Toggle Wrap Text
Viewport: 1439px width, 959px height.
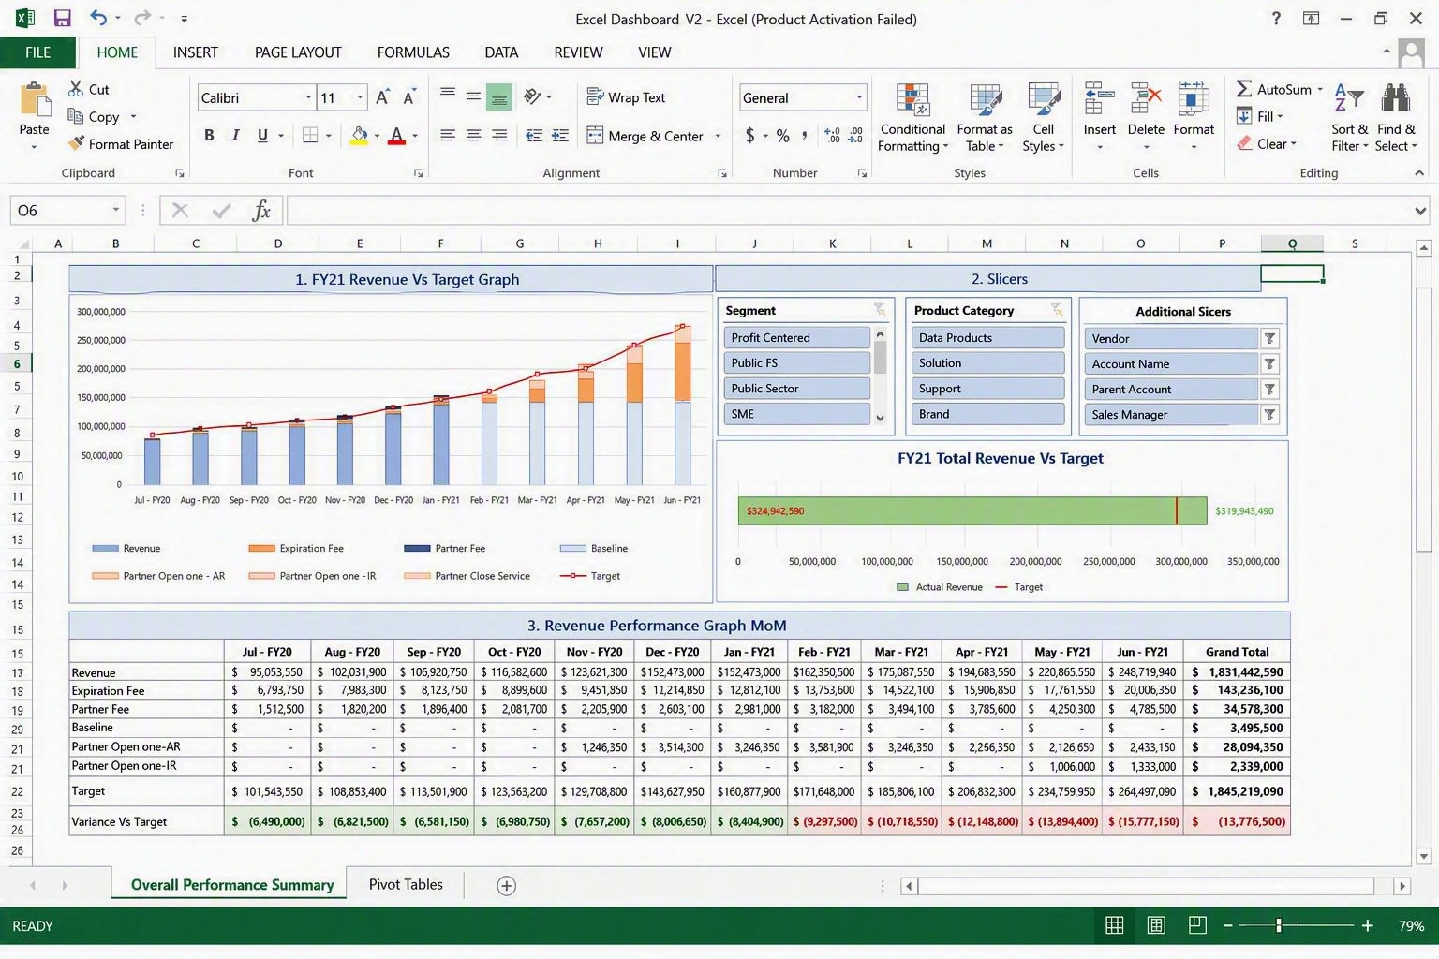tap(626, 97)
